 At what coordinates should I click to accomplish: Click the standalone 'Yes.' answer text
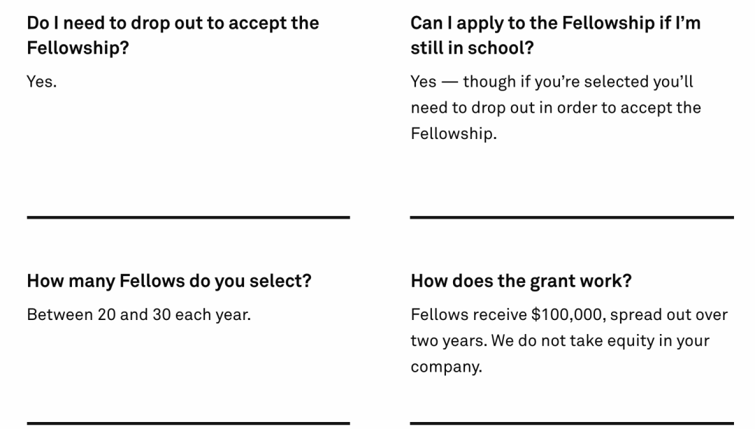point(42,81)
